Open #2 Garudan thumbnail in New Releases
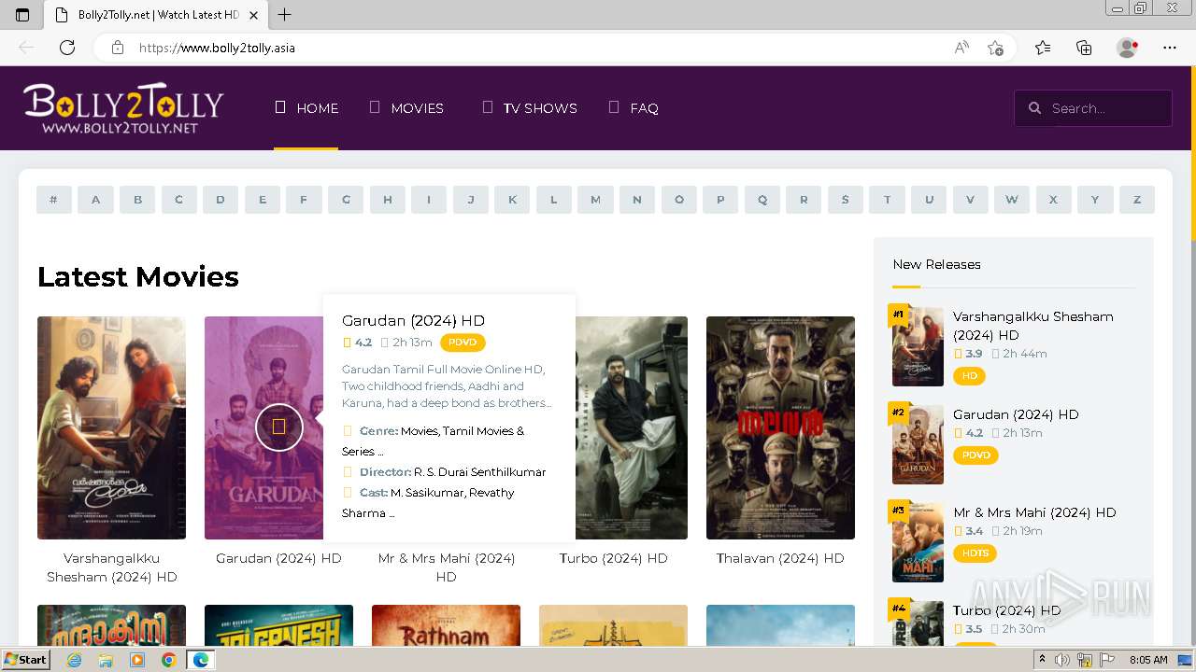The height and width of the screenshot is (672, 1196). click(x=918, y=444)
